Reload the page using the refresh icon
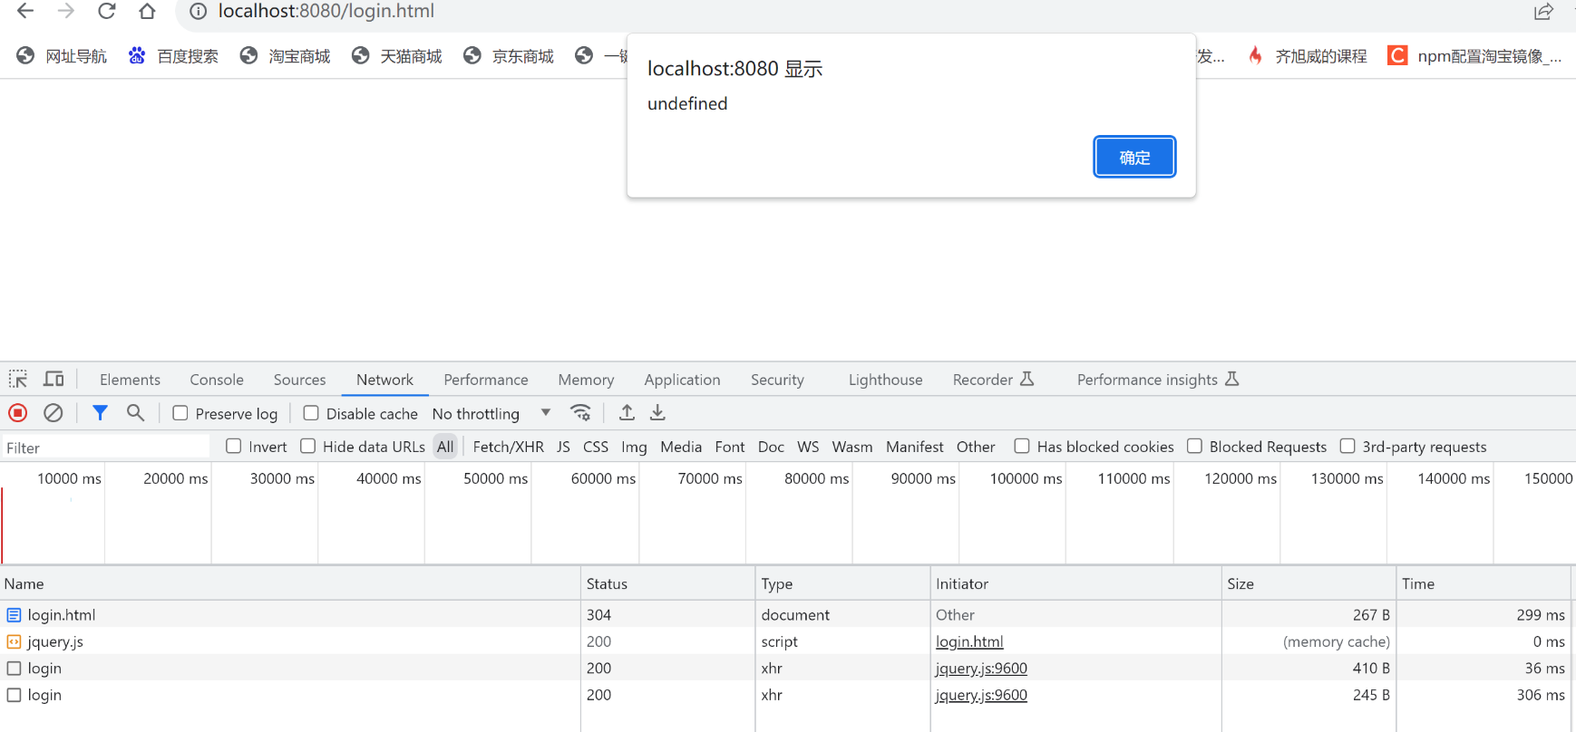Viewport: 1576px width, 732px height. 107,11
